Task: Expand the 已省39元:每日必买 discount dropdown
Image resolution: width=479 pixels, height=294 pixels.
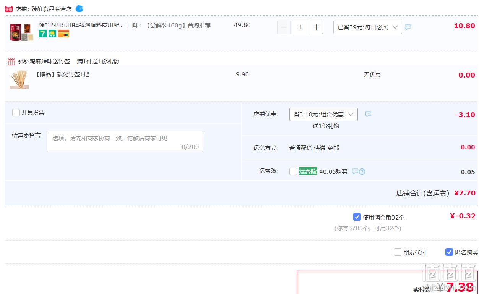Action: point(368,27)
